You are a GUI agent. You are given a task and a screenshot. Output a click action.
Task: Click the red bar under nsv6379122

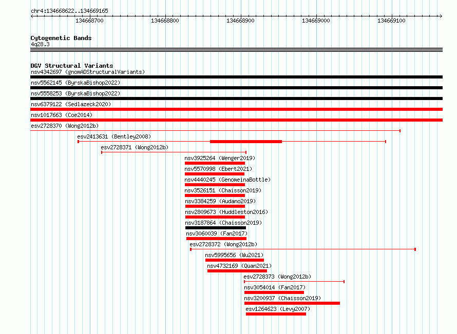coord(236,109)
